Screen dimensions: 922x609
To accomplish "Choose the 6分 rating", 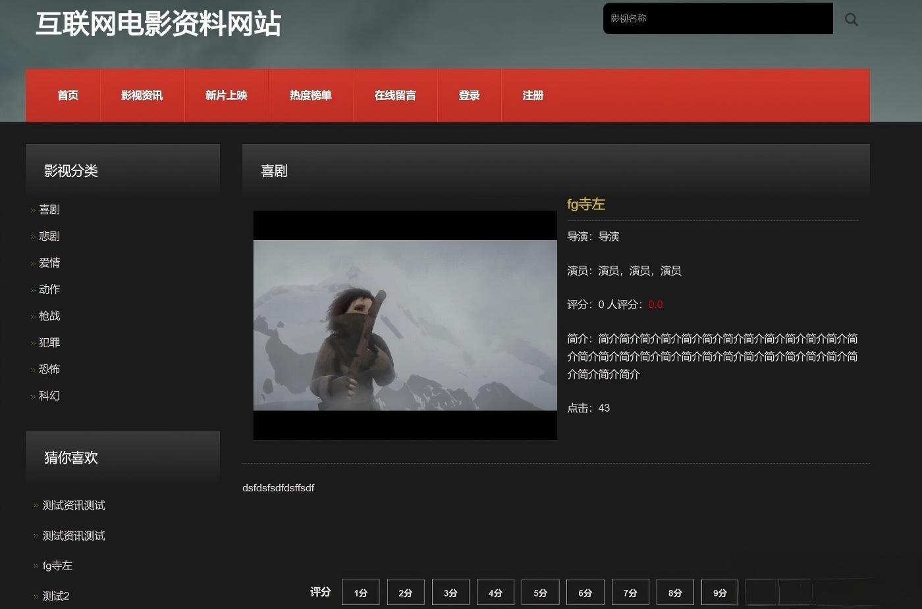I will pyautogui.click(x=585, y=593).
